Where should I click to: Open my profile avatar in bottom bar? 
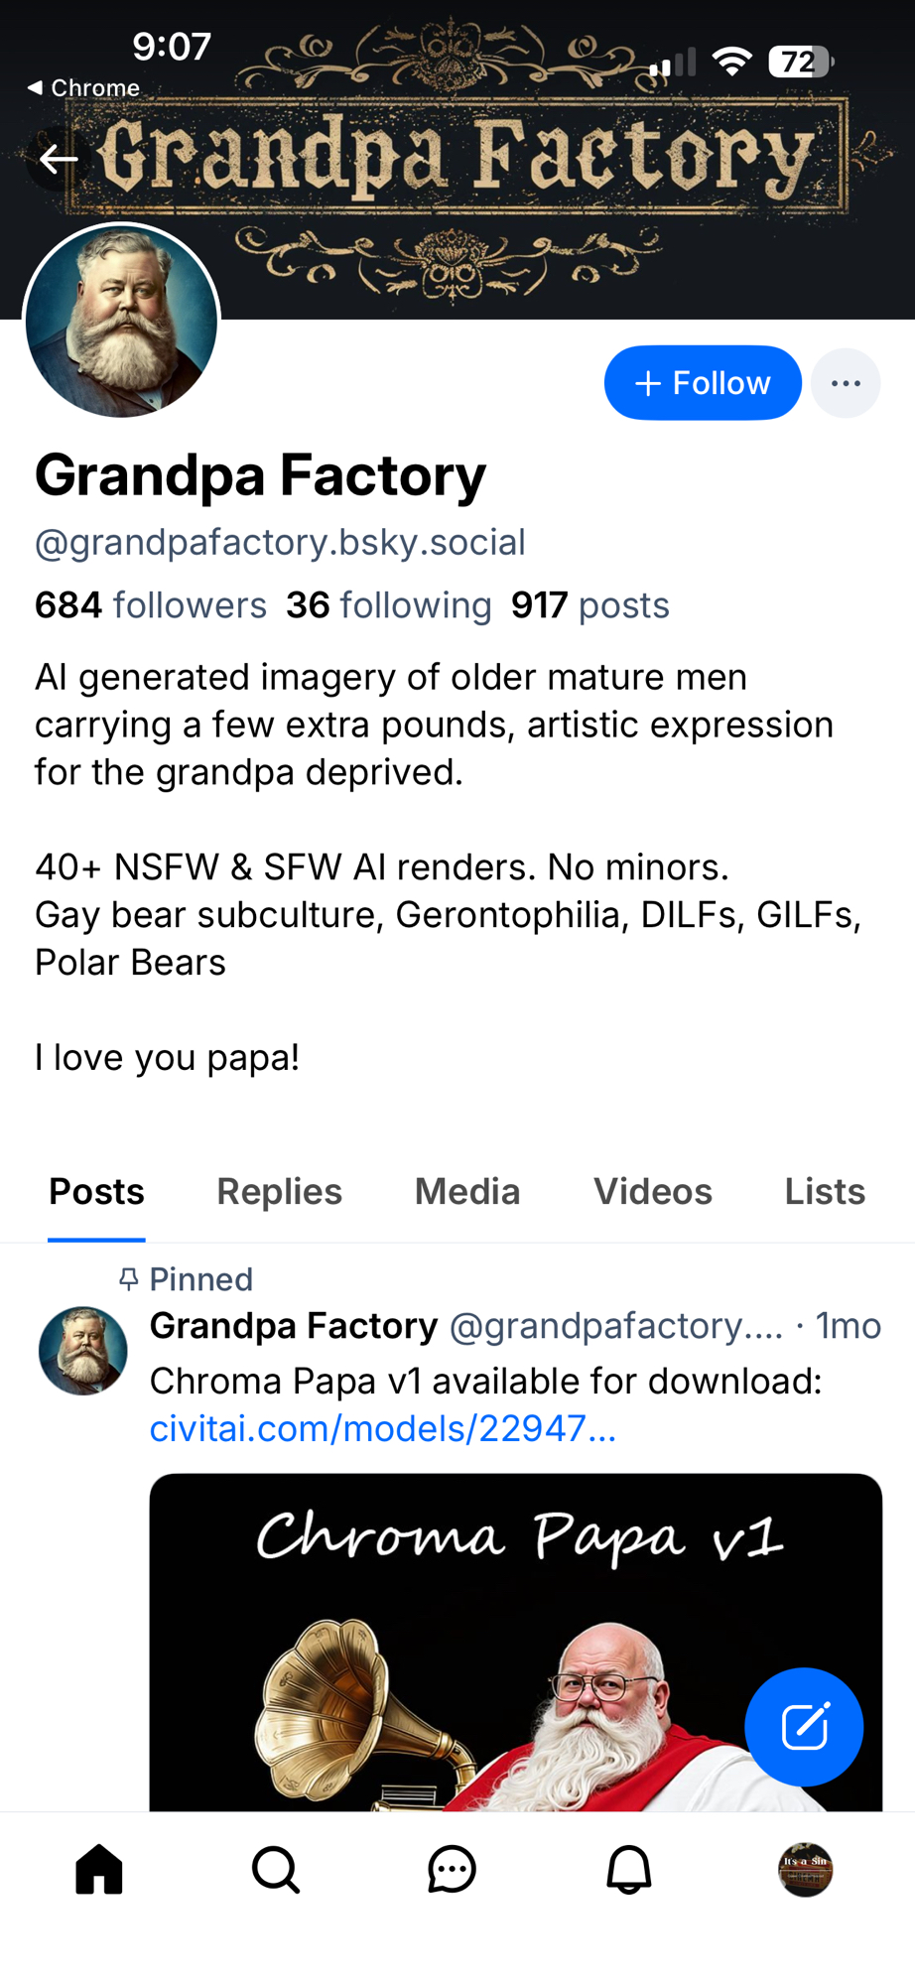805,1870
